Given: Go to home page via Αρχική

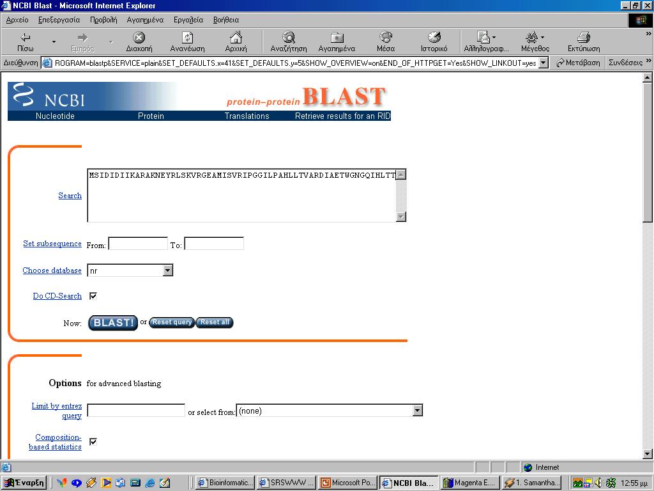Looking at the screenshot, I should coord(236,42).
